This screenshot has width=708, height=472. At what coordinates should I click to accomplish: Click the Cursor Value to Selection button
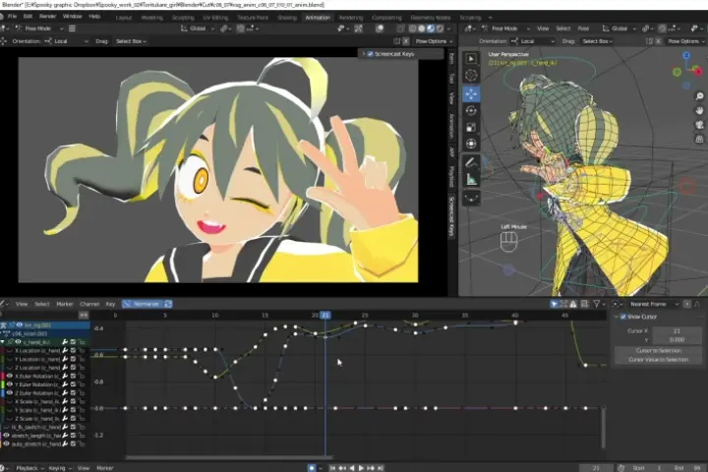coord(658,360)
